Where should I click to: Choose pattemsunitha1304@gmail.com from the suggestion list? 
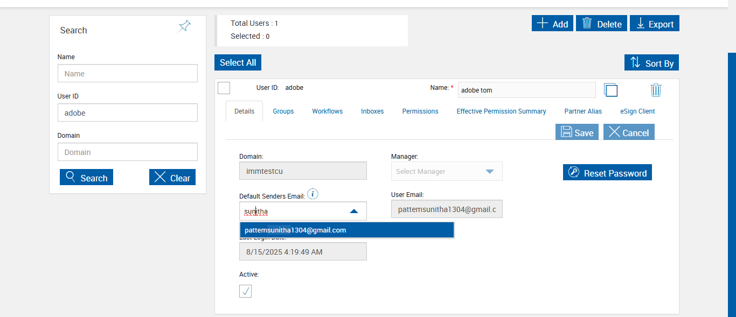tap(347, 230)
